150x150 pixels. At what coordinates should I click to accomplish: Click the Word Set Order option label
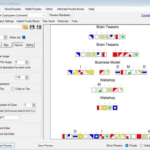tap(7, 134)
